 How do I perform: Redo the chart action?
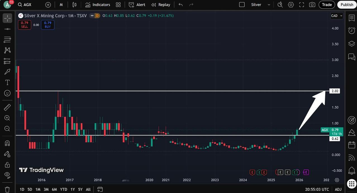191,5
